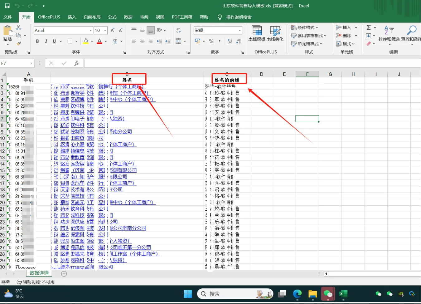Viewport: 421px width, 304px height.
Task: Open the Arial font name dropdown
Action: 91,30
